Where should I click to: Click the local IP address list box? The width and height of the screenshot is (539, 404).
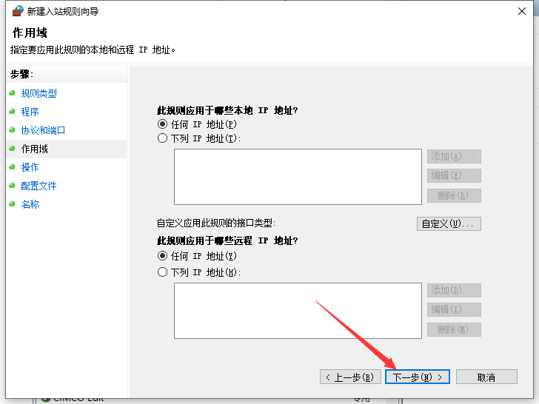[298, 177]
